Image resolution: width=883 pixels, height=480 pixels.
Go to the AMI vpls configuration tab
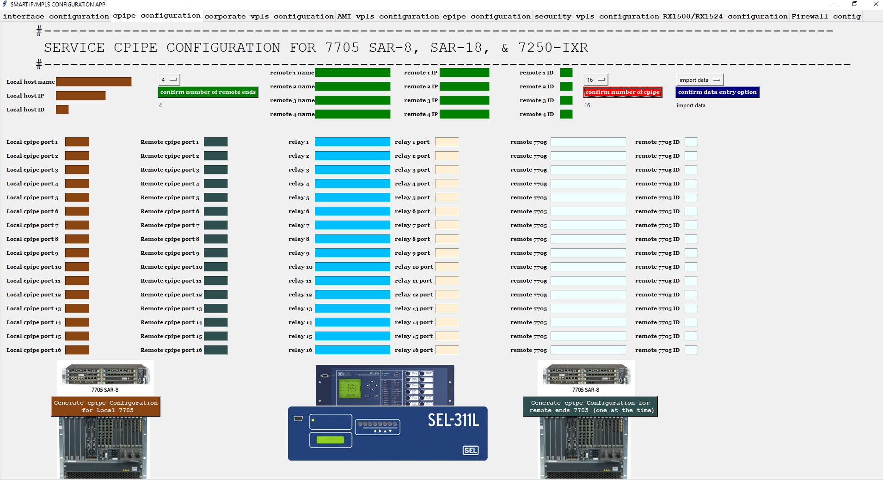(x=388, y=16)
